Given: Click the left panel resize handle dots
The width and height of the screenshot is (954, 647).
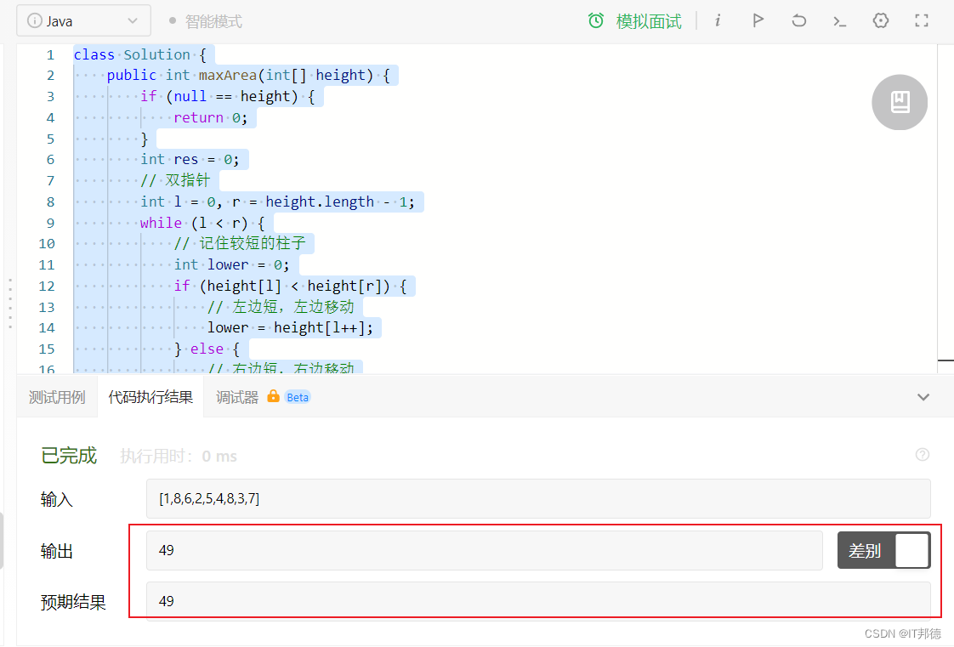Looking at the screenshot, I should 10,304.
